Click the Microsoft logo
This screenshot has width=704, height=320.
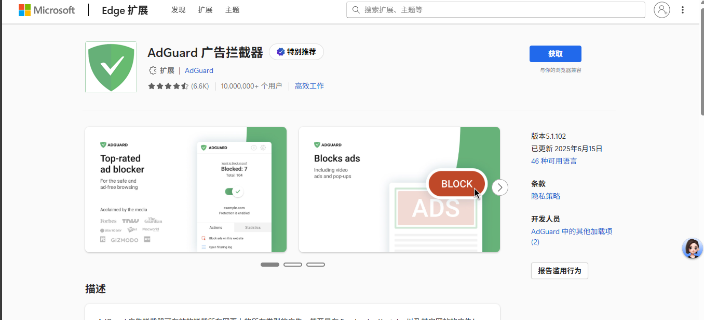tap(47, 10)
